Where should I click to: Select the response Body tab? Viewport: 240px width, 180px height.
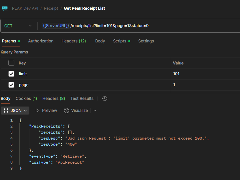pos(6,99)
